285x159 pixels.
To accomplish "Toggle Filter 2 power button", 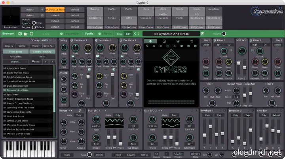I will click(x=251, y=40).
